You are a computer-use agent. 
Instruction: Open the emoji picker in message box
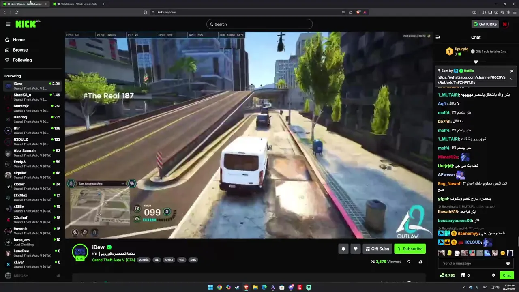click(508, 264)
